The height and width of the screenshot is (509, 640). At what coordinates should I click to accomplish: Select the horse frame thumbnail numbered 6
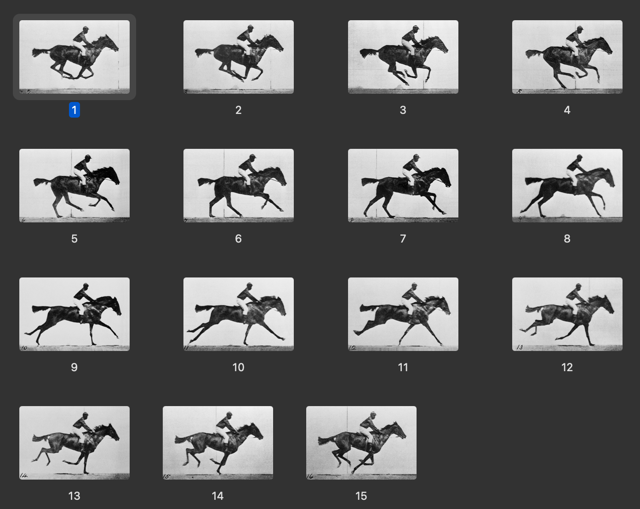point(239,186)
